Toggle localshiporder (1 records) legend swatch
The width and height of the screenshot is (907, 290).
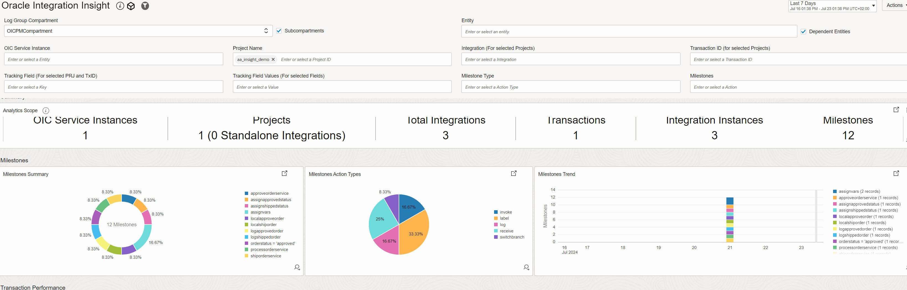(x=835, y=223)
